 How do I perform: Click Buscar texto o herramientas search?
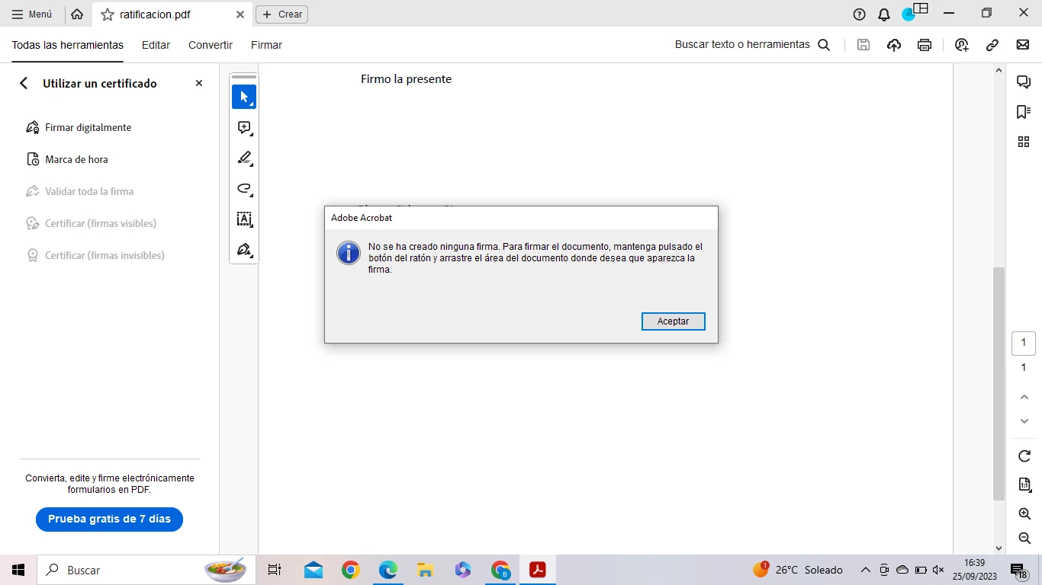click(x=752, y=45)
